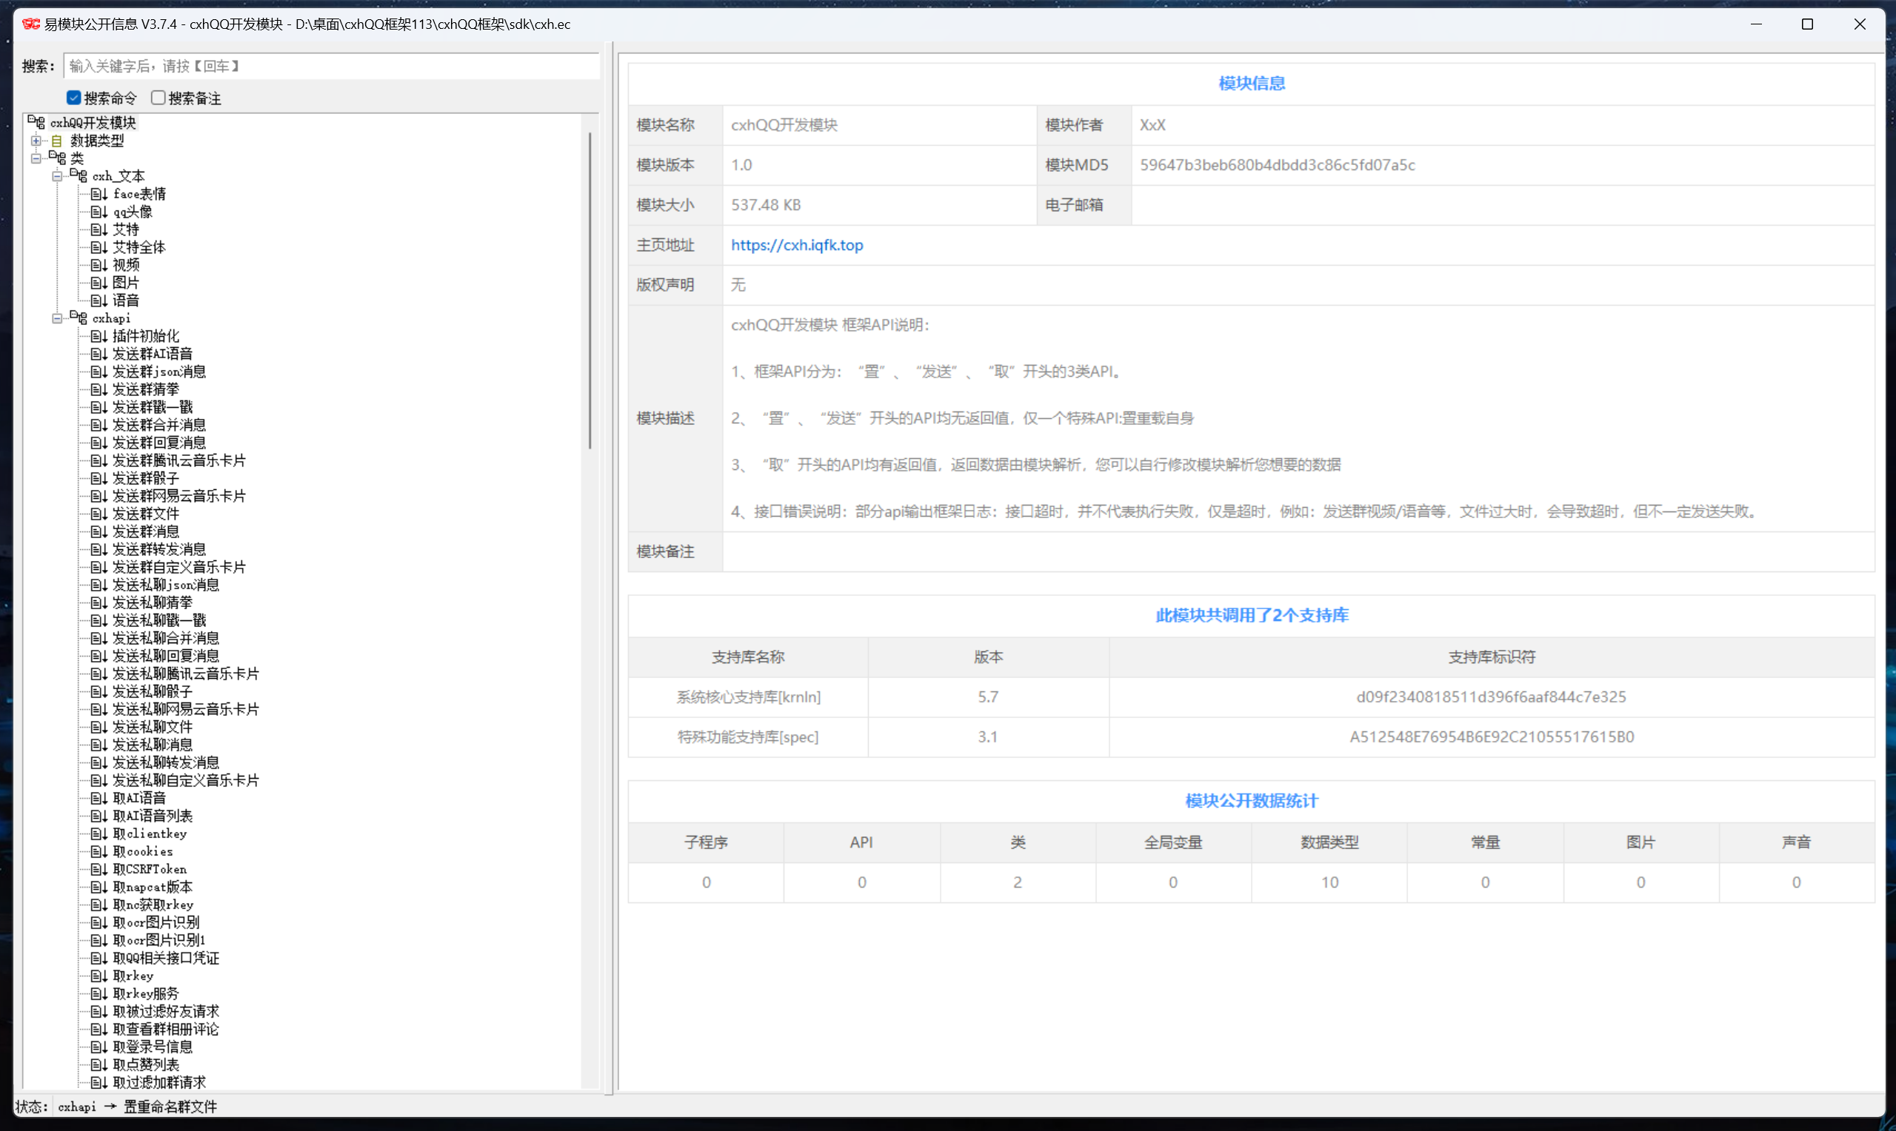Click the icon beside 发送群消息 item
This screenshot has height=1131, width=1896.
pyautogui.click(x=99, y=532)
